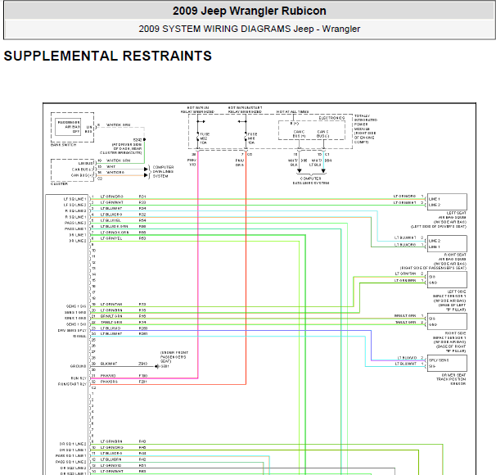Click the 'PASSENGER AIR BAG OFF' indicator box
The image size is (496, 475).
[68, 127]
